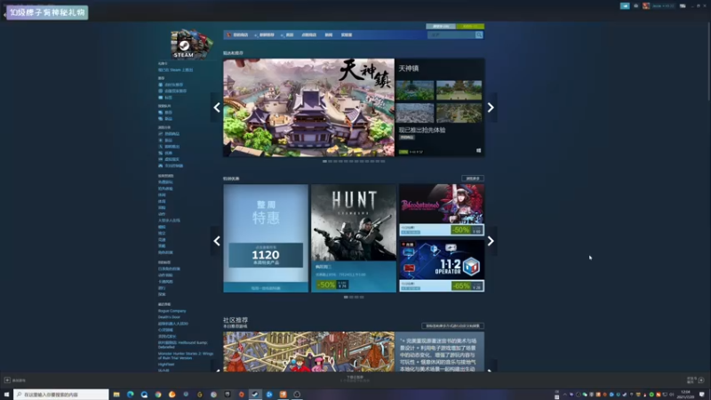Open Big Picture mode icon in title bar
The width and height of the screenshot is (711, 400).
[x=683, y=6]
